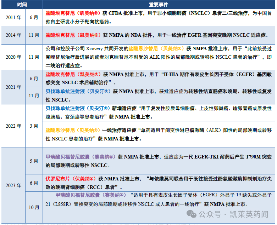Screen dimensions: 277x225
Task: Click the "新增适应症" bold text
Action: (124, 108)
